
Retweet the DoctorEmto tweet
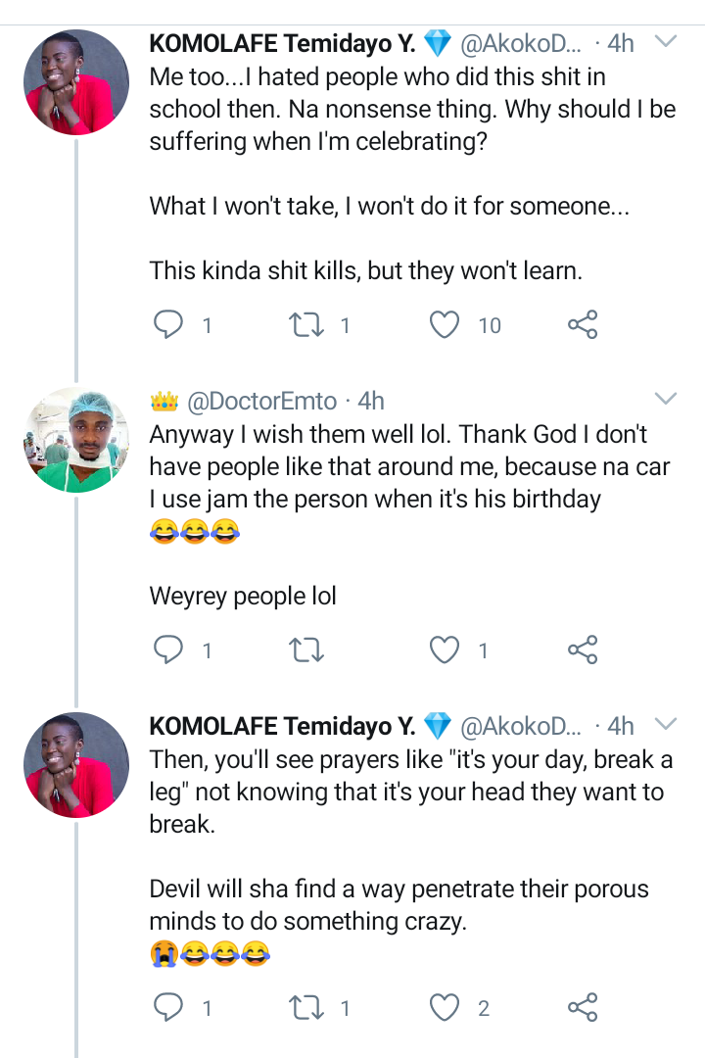[306, 649]
